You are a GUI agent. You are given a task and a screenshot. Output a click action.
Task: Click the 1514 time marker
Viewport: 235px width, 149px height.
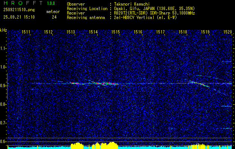click(93, 32)
